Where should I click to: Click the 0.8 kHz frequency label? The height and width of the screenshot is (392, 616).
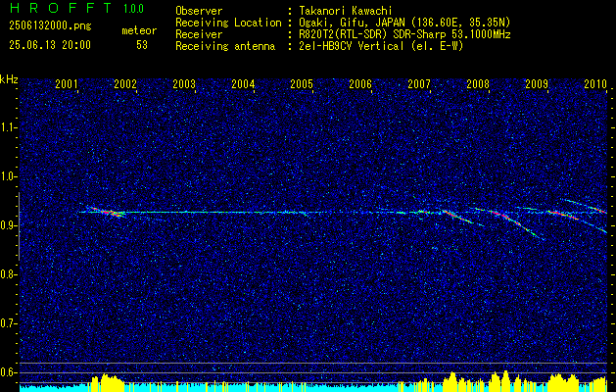pyautogui.click(x=8, y=274)
